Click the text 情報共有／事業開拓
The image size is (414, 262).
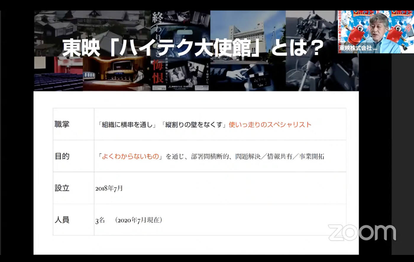(x=296, y=156)
